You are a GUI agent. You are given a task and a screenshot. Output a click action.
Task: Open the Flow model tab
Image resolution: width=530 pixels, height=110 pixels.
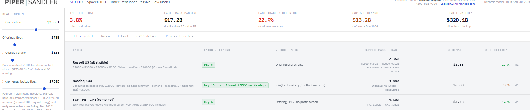(x=83, y=36)
